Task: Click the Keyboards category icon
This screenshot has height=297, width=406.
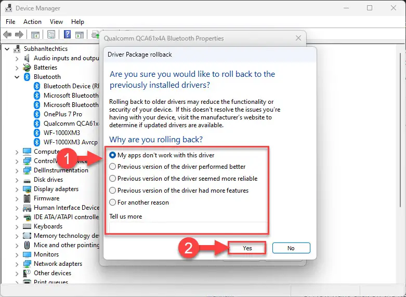Action: [27, 226]
